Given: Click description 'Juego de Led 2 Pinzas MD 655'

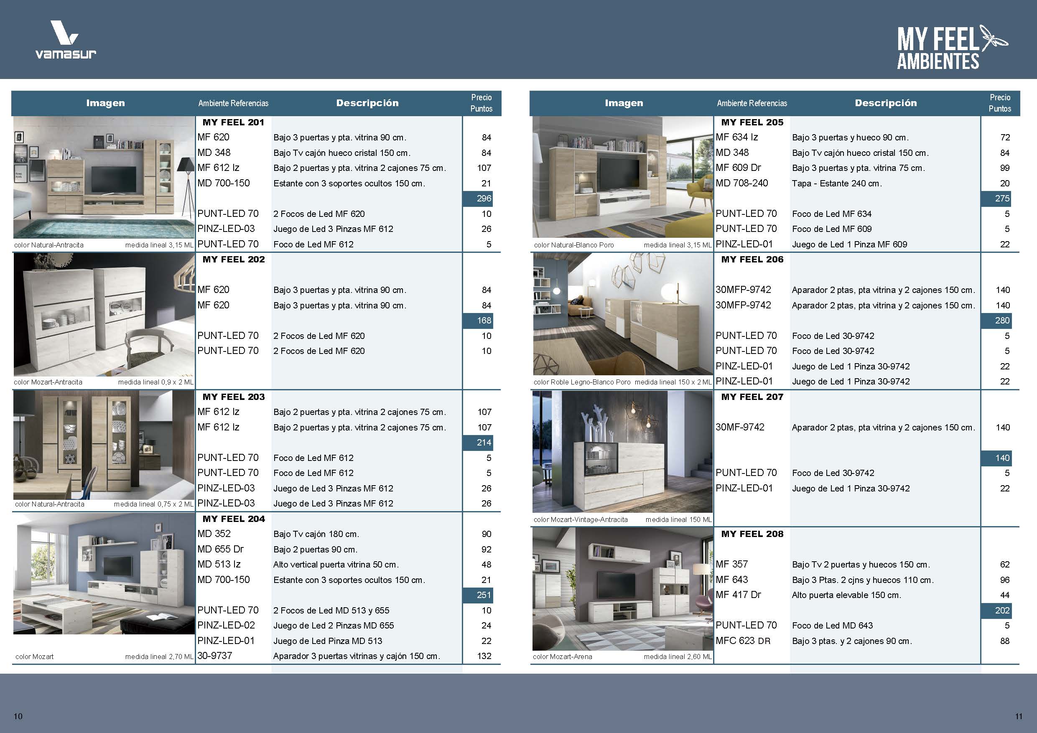Looking at the screenshot, I should pos(334,626).
